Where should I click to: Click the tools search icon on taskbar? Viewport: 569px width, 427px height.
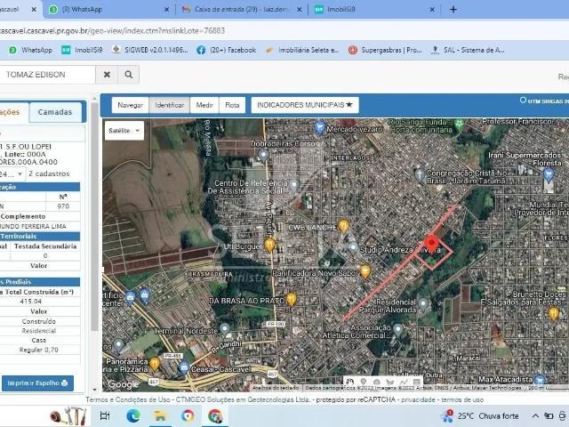click(68, 416)
